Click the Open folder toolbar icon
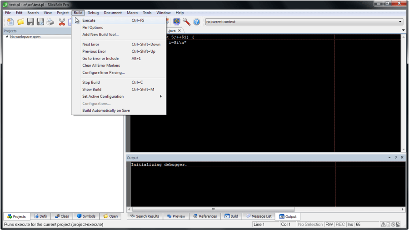The width and height of the screenshot is (409, 230). 20,22
